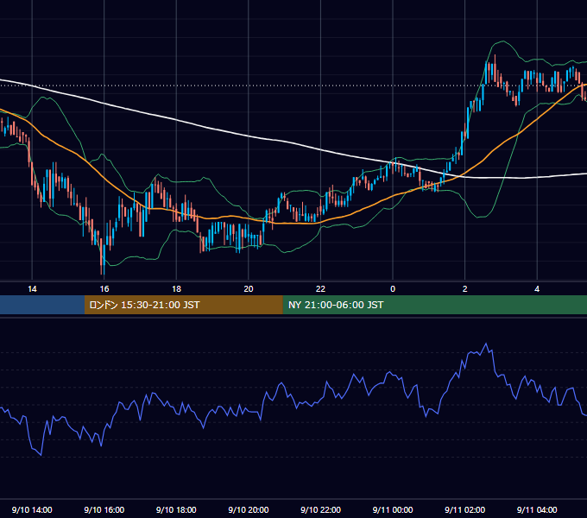
Task: Click the 9/11 04:00 date label
Action: click(x=537, y=509)
